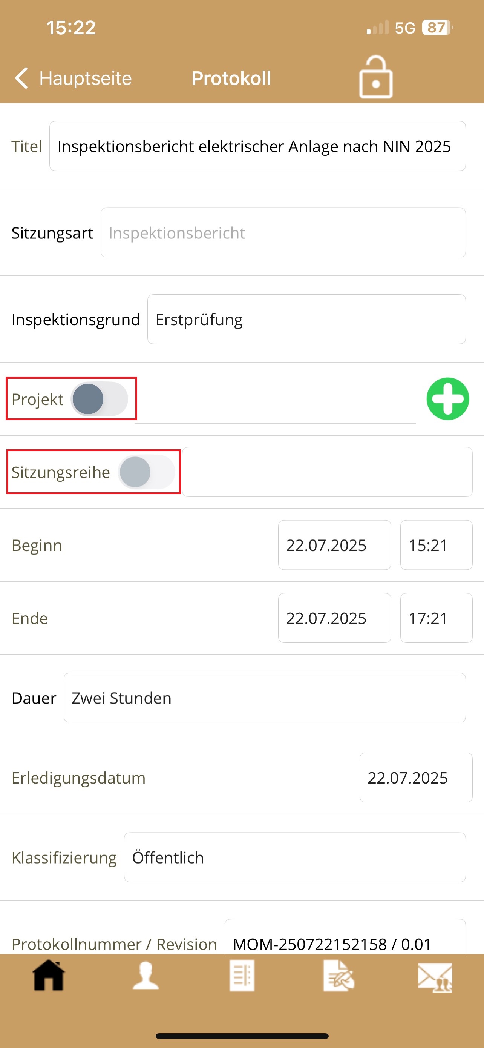The image size is (484, 1048).
Task: Tap the open padlock icon
Action: coord(375,77)
